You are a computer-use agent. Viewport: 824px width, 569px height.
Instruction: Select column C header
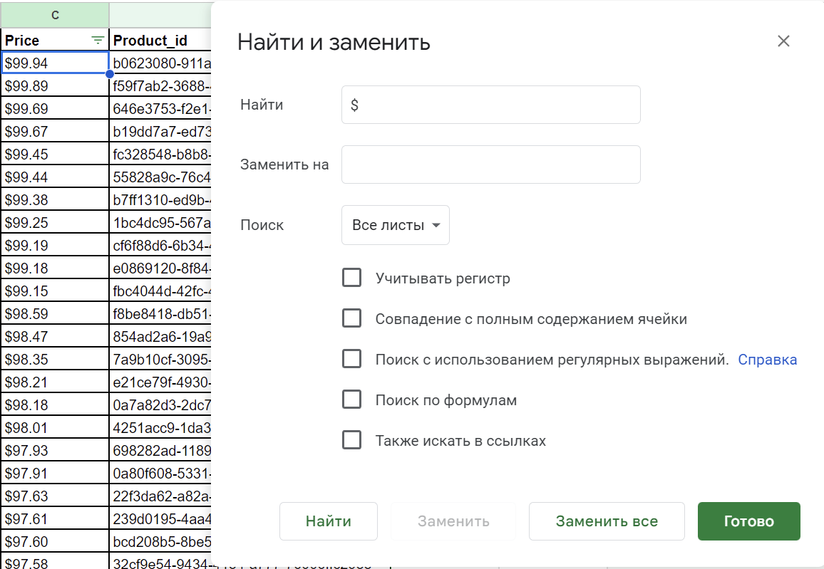coord(54,14)
